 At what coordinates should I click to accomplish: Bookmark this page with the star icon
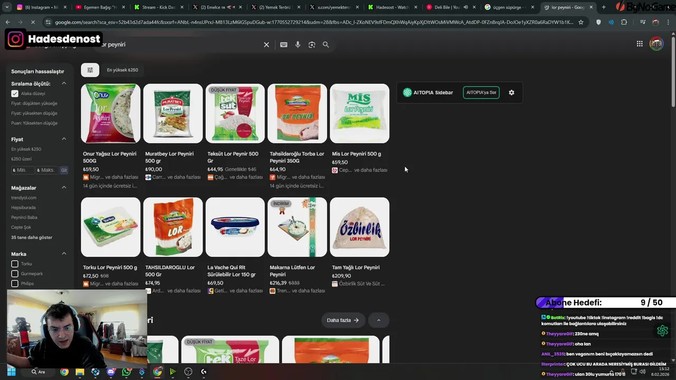[x=581, y=22]
